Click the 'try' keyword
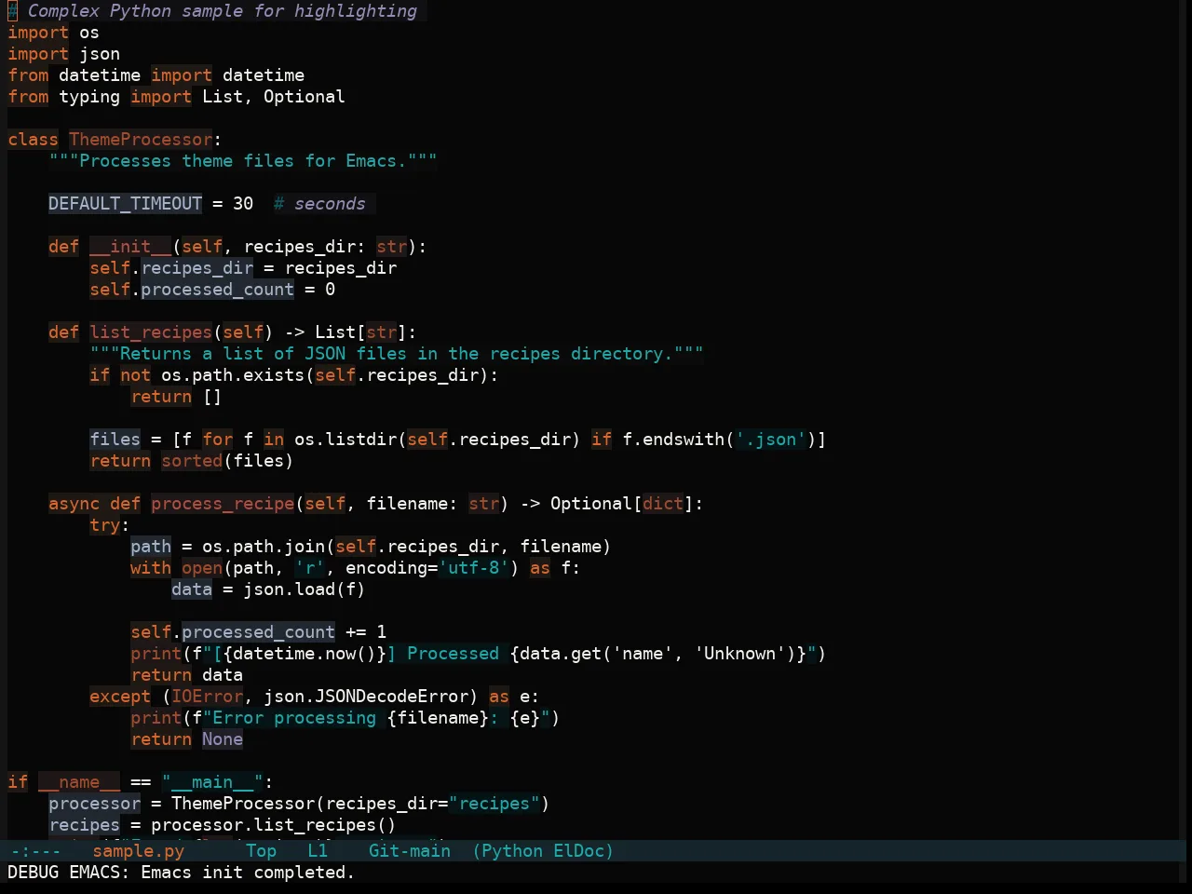The width and height of the screenshot is (1192, 894). [x=104, y=525]
